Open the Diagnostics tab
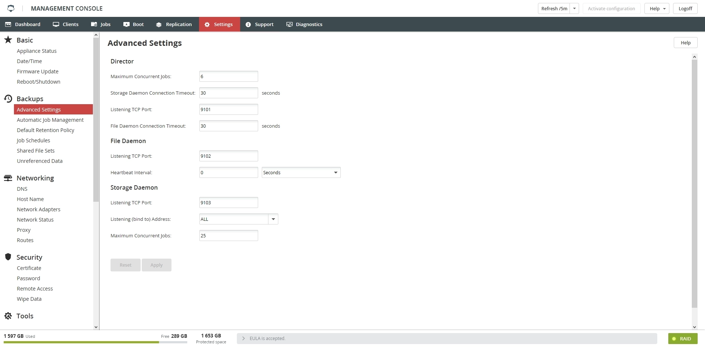 coord(304,25)
